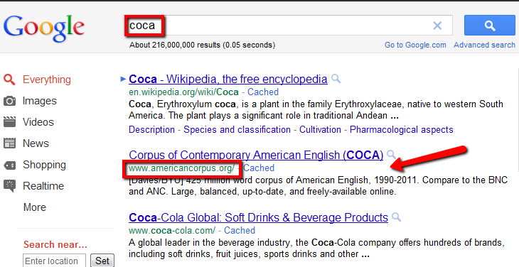Viewport: 519px width, 267px height.
Task: Click the Images camera icon
Action: point(9,101)
